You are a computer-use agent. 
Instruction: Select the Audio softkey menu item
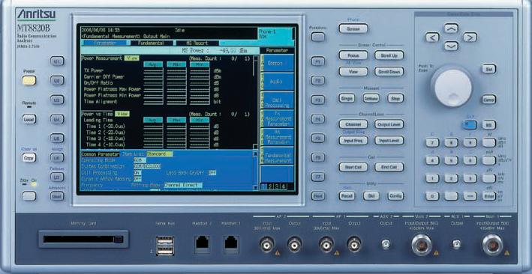[277, 82]
